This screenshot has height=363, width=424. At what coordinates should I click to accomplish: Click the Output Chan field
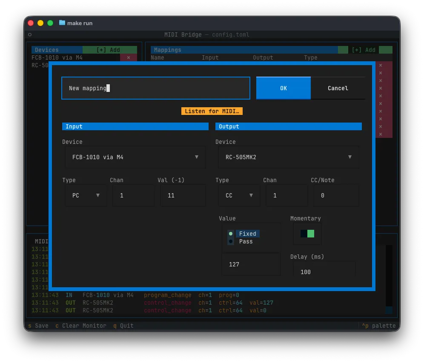click(x=287, y=195)
